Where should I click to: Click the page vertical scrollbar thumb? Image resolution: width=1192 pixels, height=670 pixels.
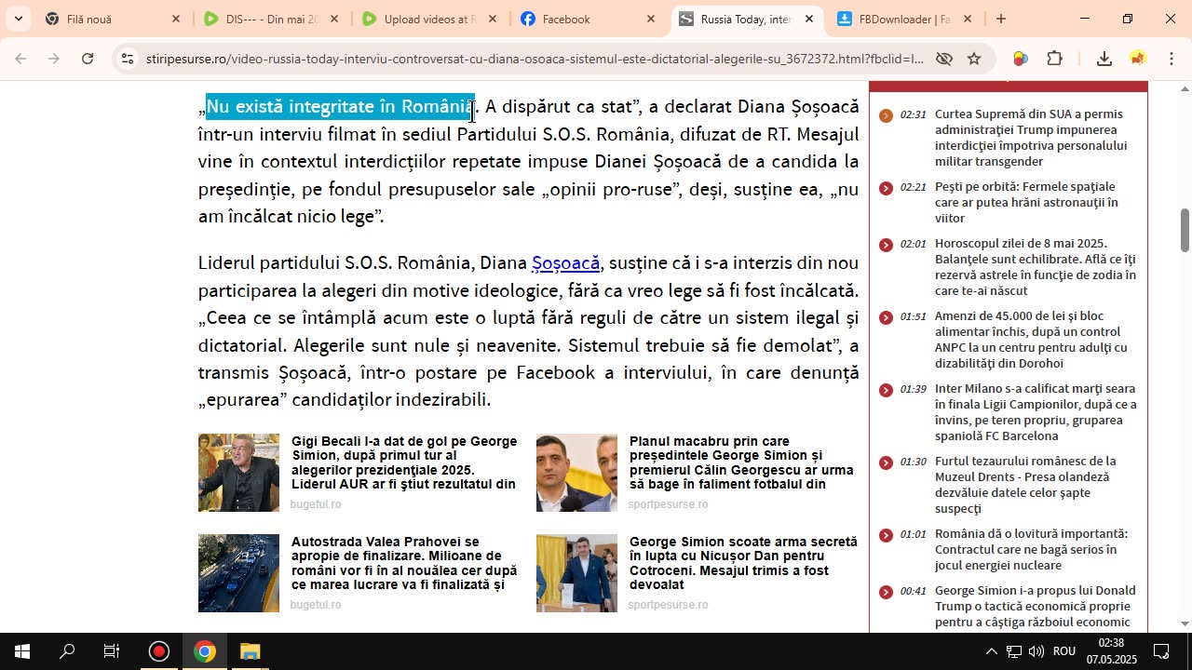(x=1185, y=230)
